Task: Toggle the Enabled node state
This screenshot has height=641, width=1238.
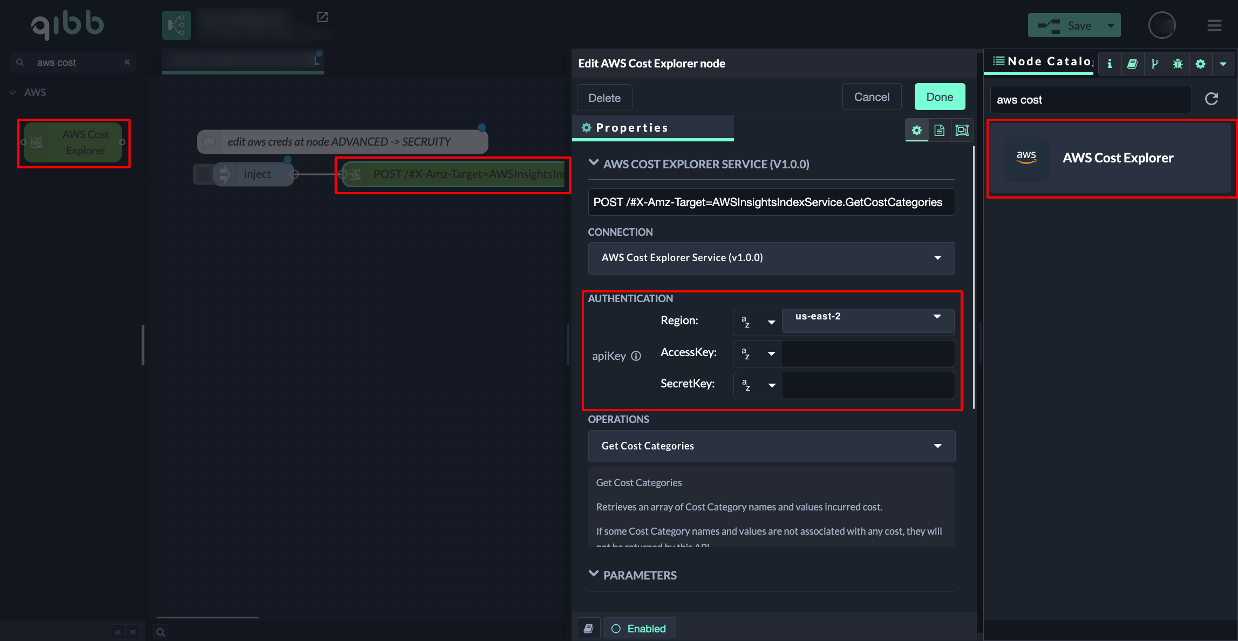Action: (639, 629)
